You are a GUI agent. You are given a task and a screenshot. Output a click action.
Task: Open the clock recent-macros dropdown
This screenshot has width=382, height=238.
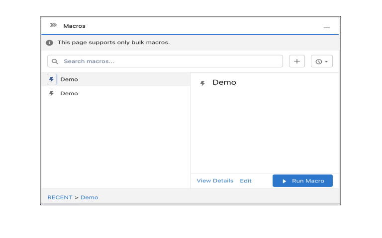pos(322,61)
